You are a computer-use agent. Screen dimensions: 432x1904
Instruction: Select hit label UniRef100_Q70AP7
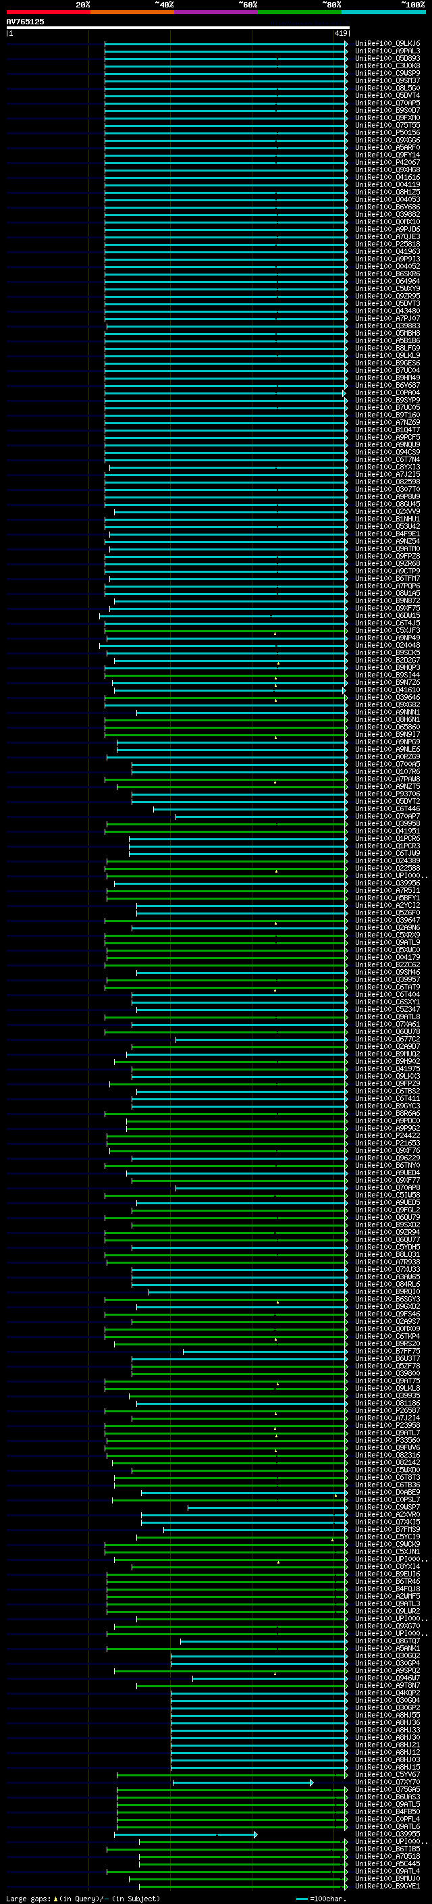tap(387, 817)
